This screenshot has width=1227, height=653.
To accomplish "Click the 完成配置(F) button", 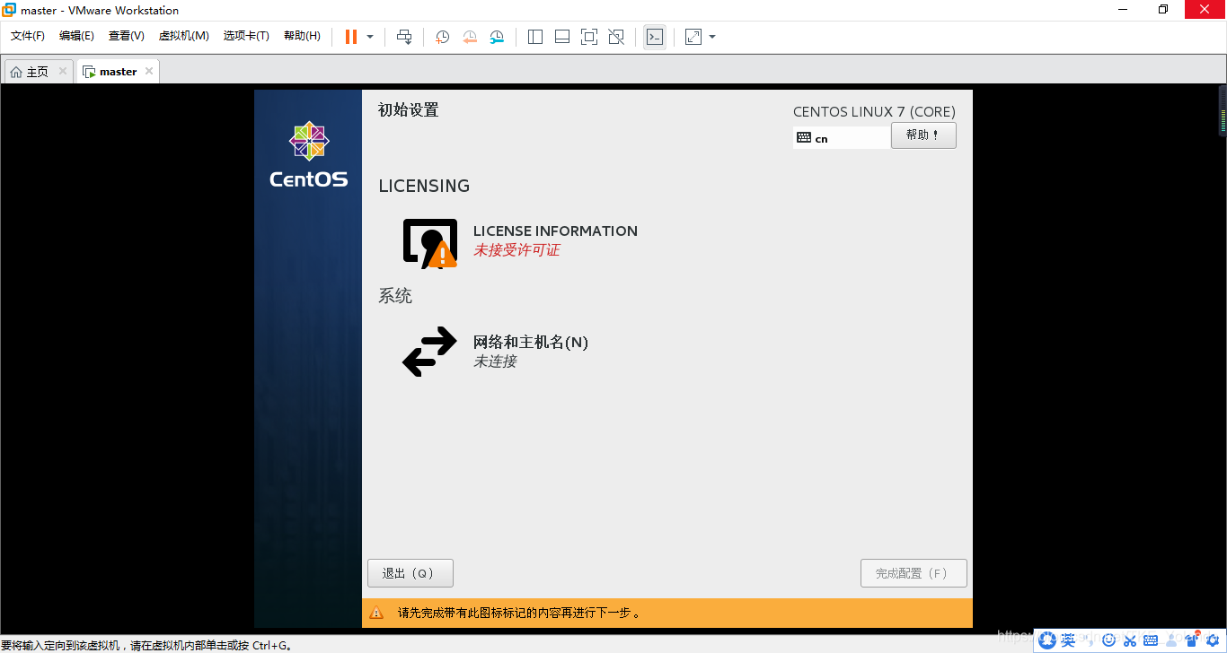I will (914, 573).
